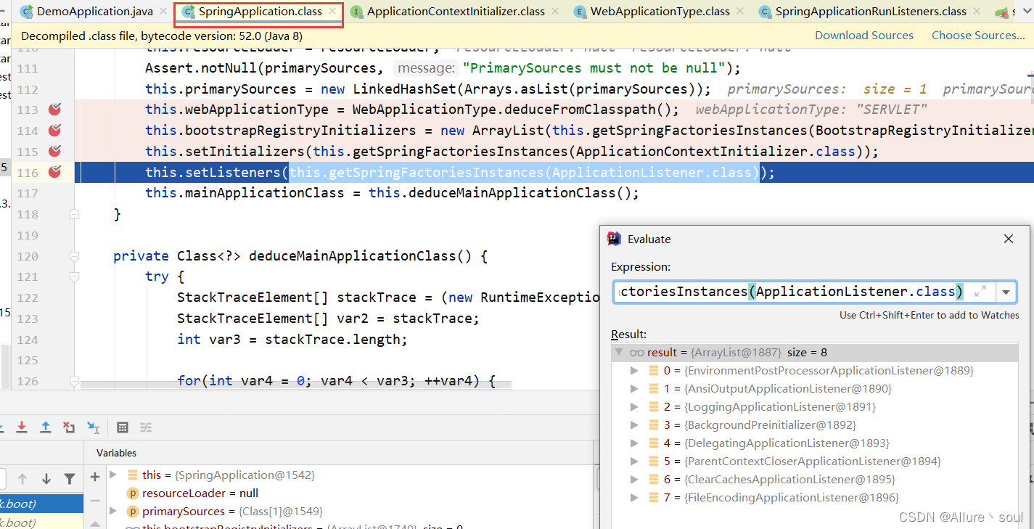
Task: Toggle breakpoint on line 113
Action: [54, 110]
